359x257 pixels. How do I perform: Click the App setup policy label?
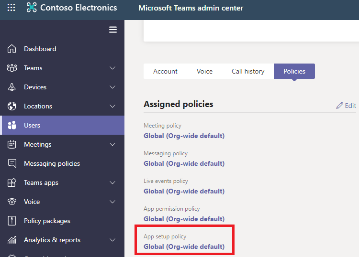point(165,236)
